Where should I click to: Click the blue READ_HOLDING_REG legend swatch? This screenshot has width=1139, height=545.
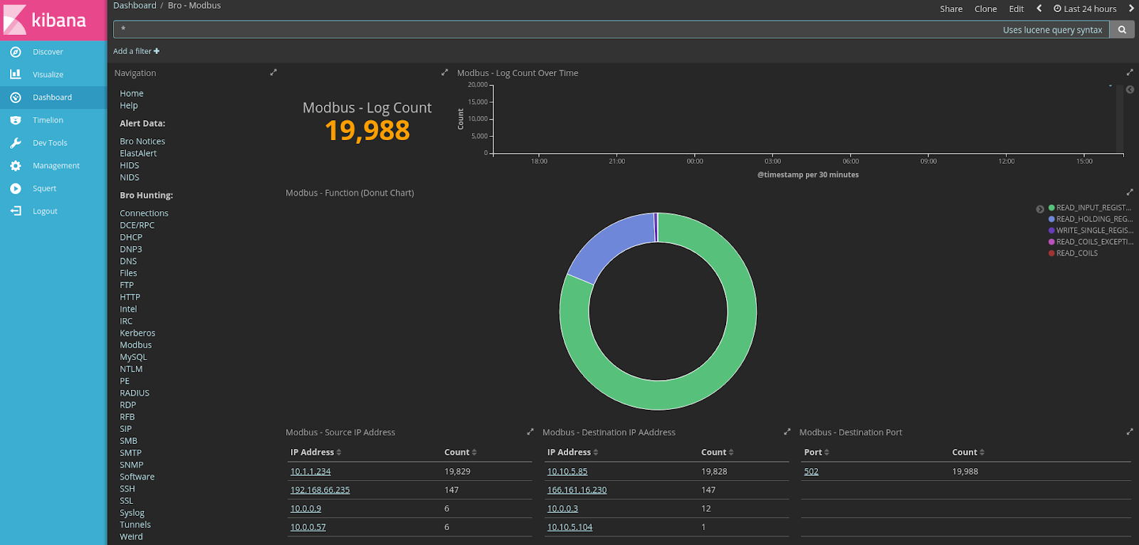(x=1051, y=219)
